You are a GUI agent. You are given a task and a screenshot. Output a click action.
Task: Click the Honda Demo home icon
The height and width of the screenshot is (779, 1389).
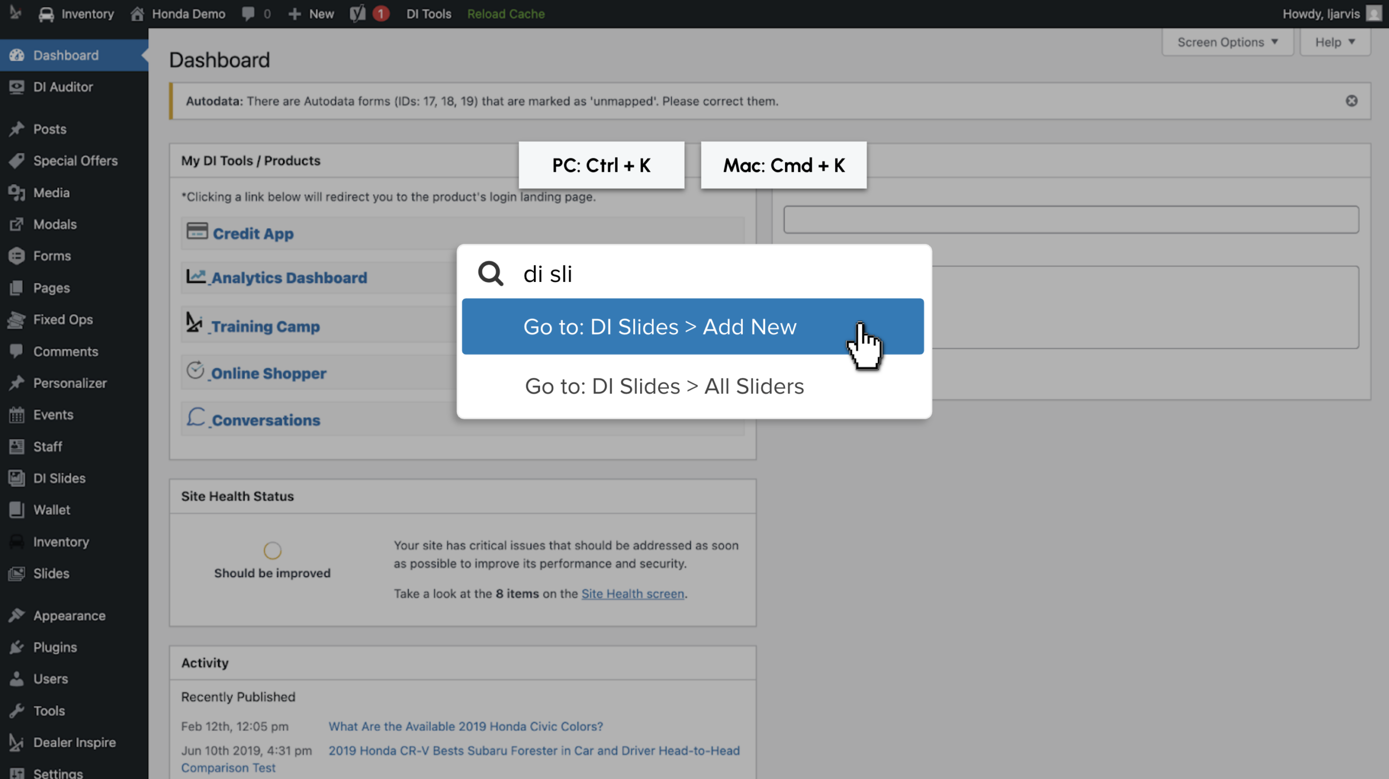coord(137,14)
